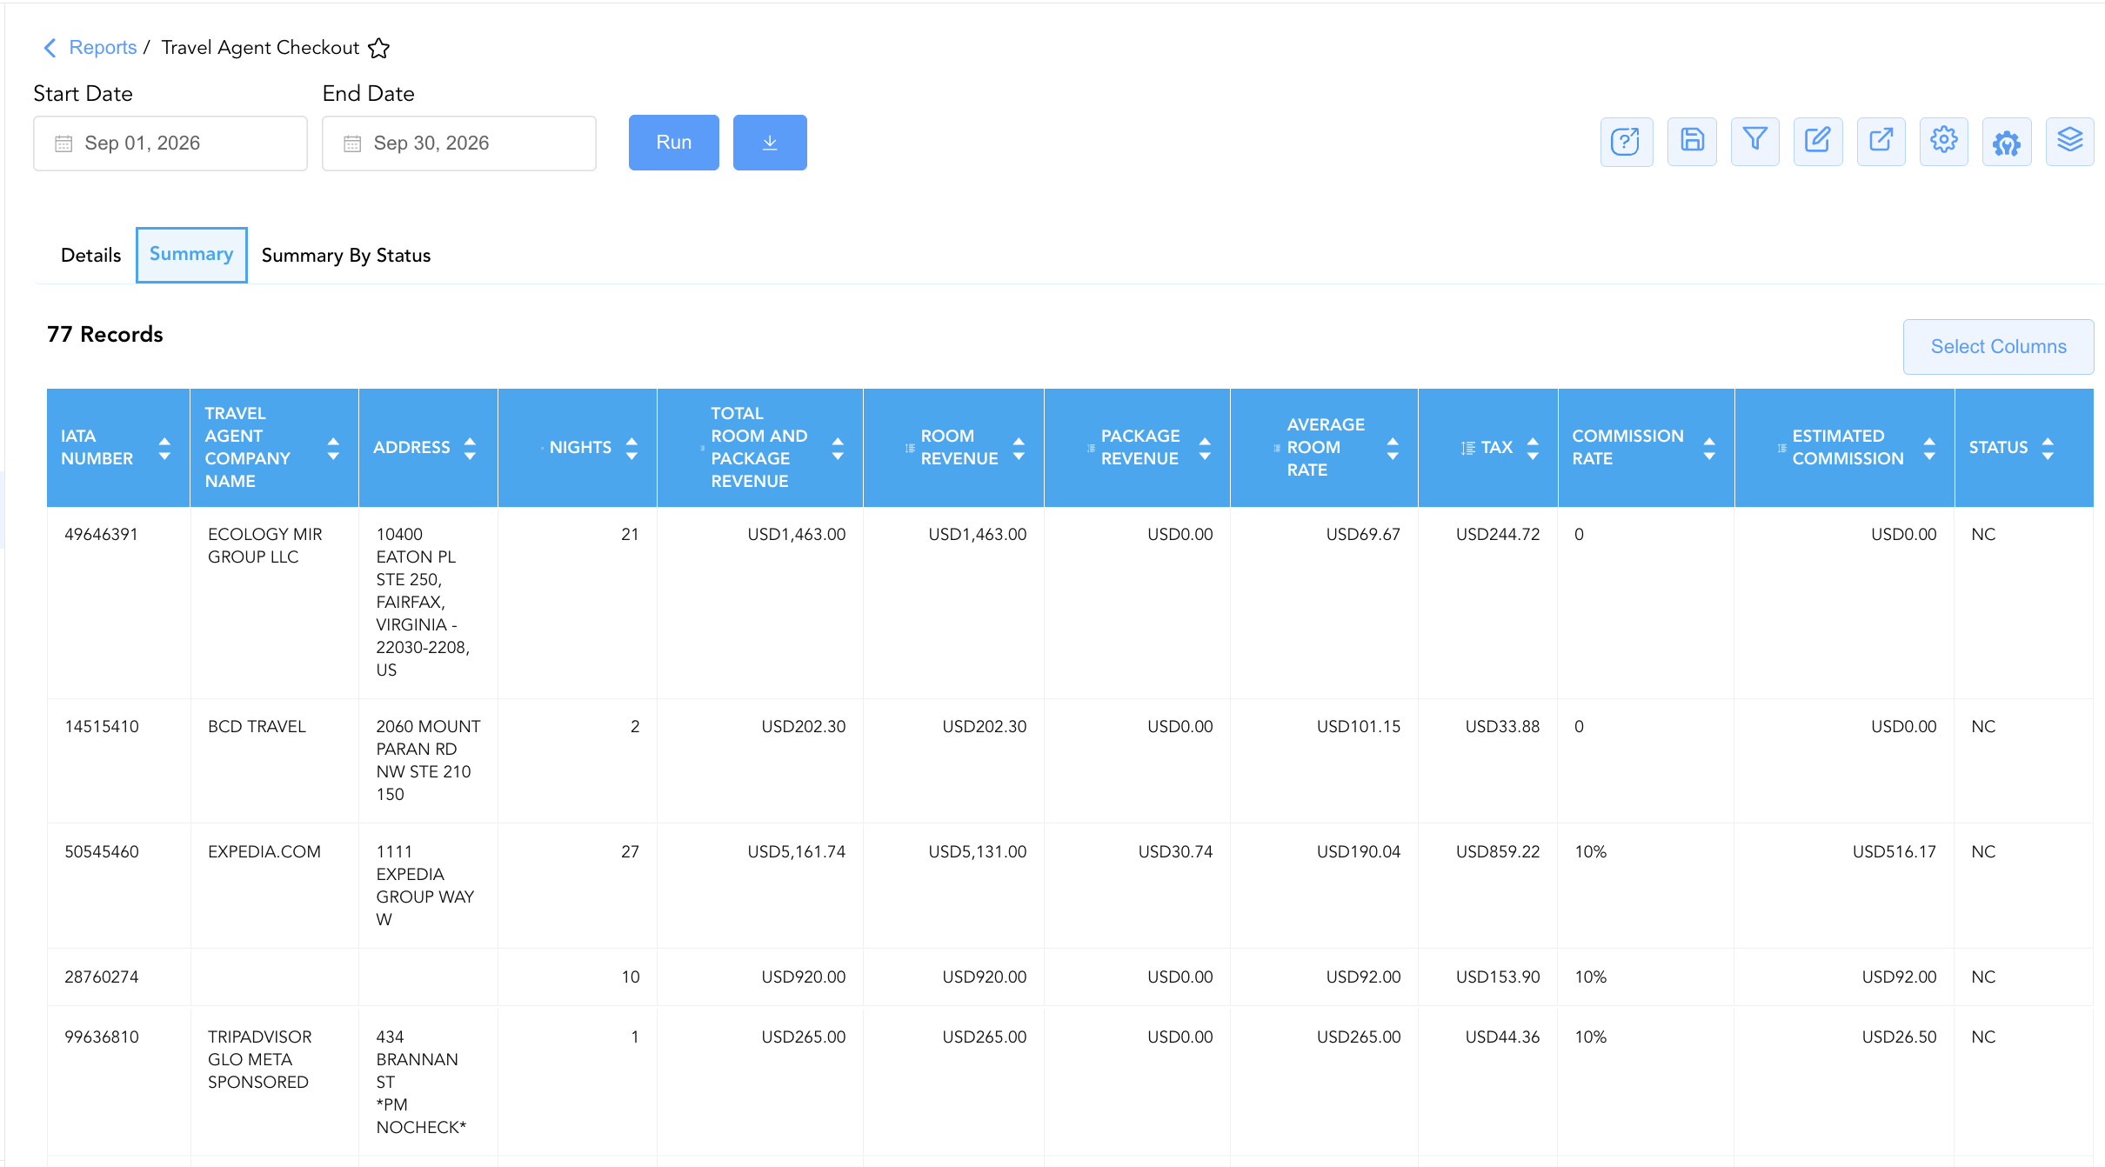
Task: Sort by IATA Number column arrows
Action: [x=164, y=448]
